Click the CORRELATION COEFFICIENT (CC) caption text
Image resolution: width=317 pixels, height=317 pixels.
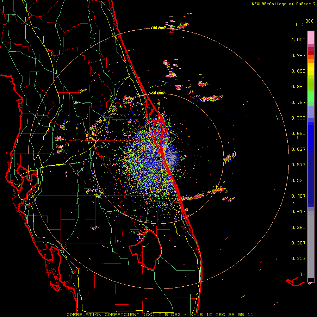click(x=111, y=315)
